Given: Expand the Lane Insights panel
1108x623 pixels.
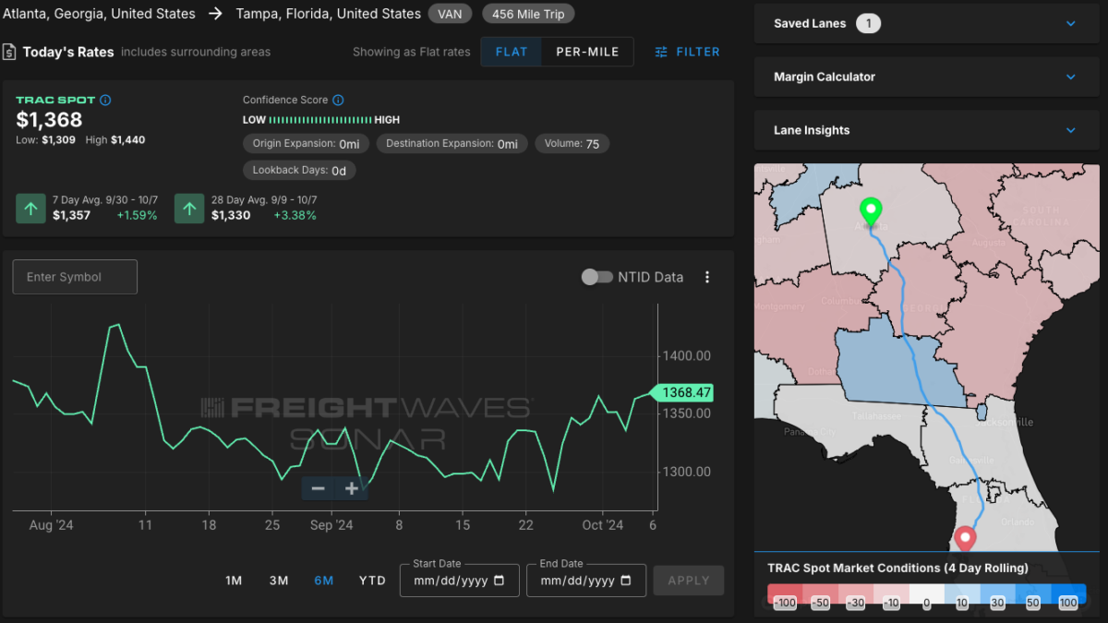Looking at the screenshot, I should 1070,131.
